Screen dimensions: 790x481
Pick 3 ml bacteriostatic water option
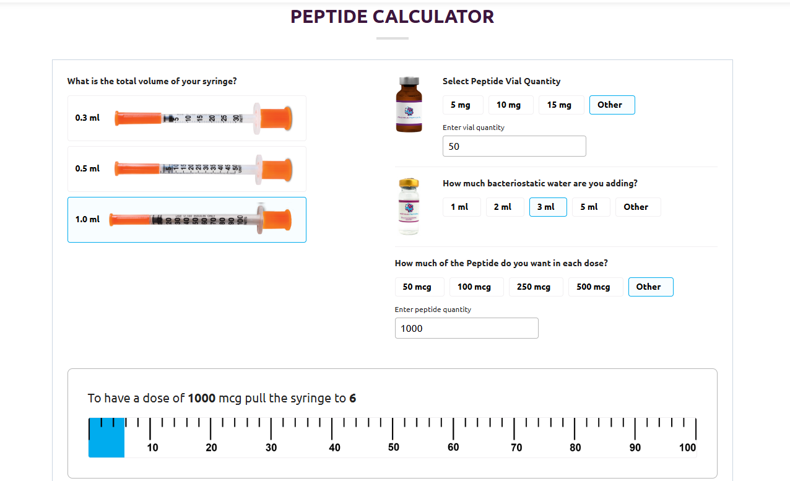click(548, 207)
